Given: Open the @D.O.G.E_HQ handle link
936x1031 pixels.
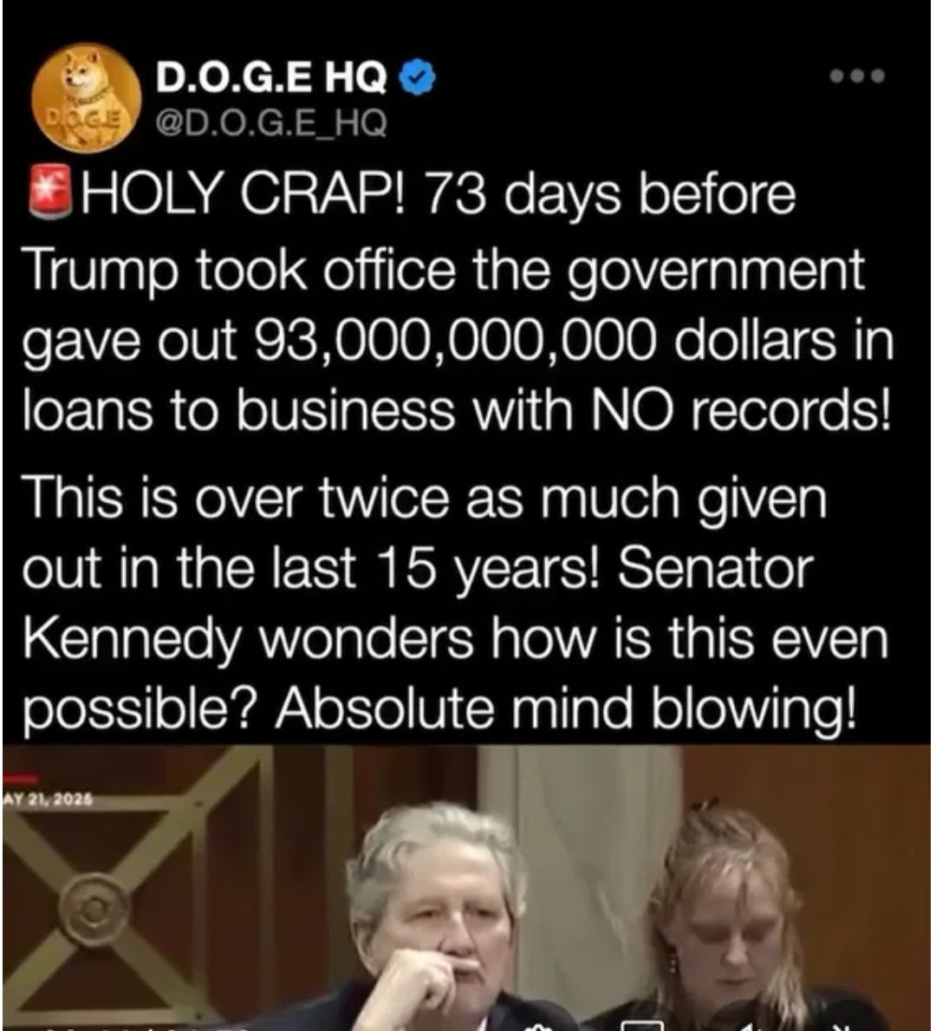Looking at the screenshot, I should pos(270,123).
